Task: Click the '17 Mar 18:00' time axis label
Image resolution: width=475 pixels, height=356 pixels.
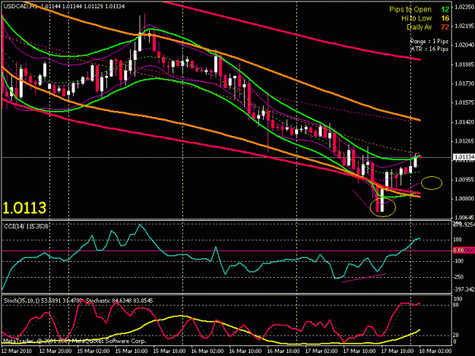Action: pos(397,351)
